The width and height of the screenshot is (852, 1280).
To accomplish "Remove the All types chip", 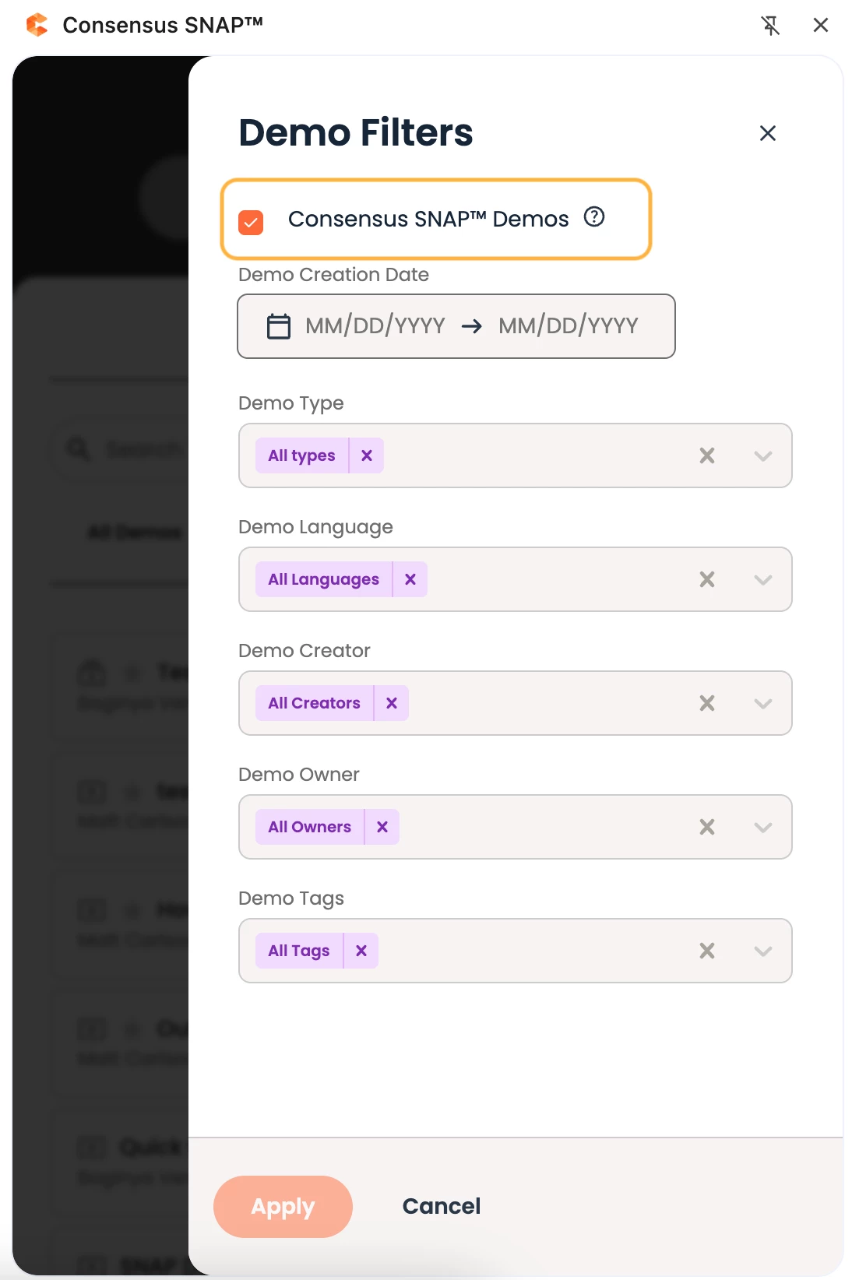I will coord(367,455).
